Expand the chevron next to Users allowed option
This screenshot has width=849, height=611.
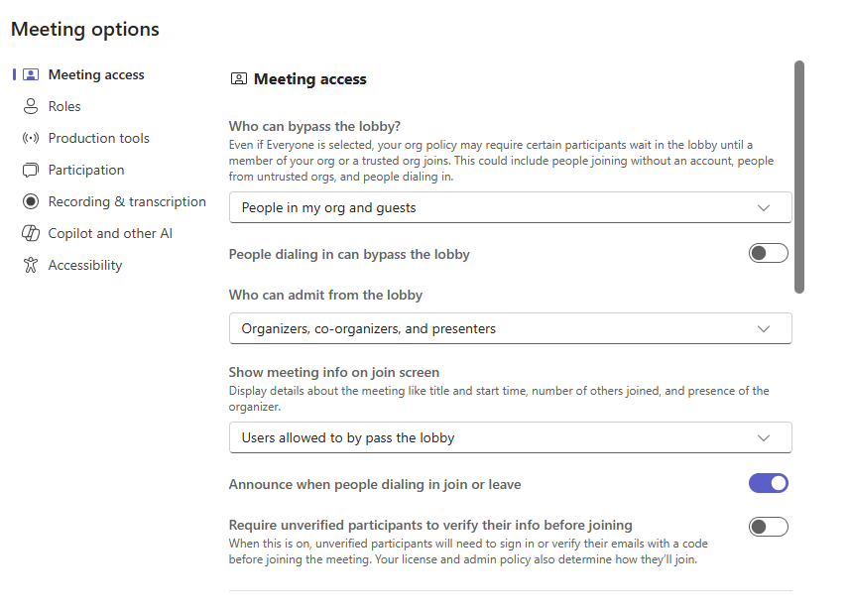[x=764, y=437]
